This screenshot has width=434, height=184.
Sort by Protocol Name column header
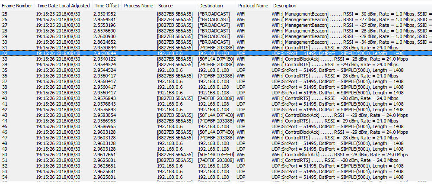click(x=253, y=6)
